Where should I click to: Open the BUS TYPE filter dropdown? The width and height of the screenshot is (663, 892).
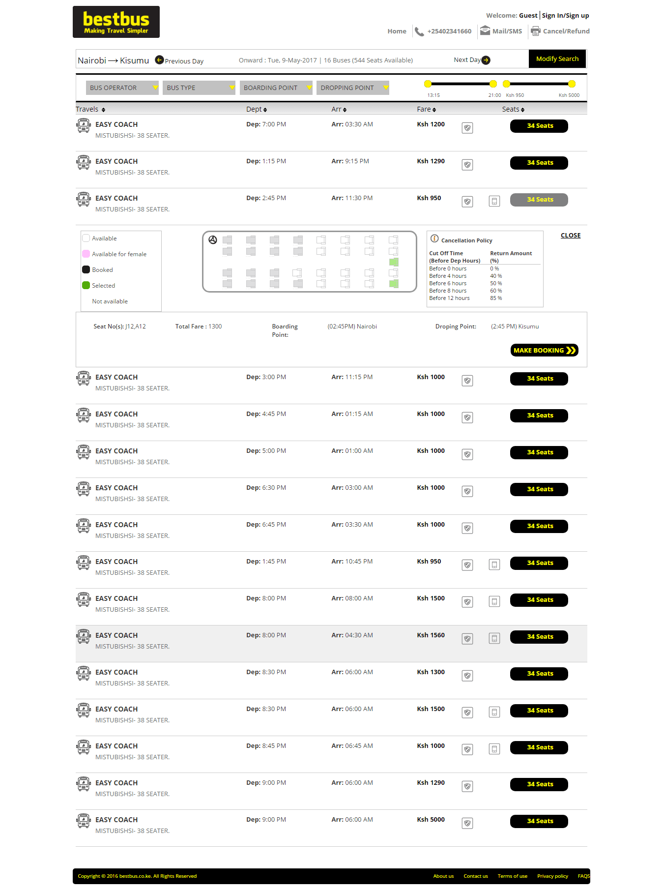[199, 88]
